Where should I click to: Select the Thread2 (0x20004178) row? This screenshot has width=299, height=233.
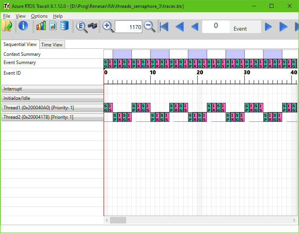click(x=53, y=117)
